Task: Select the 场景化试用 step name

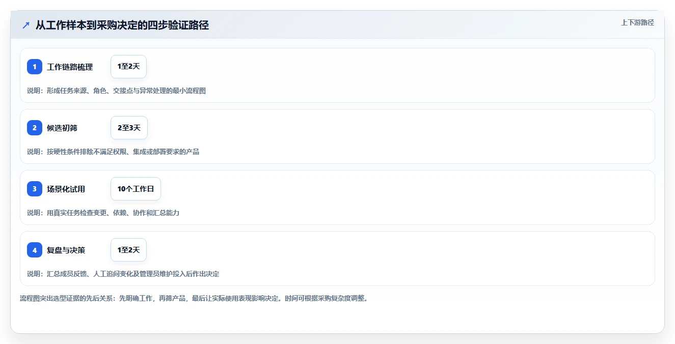Action: (x=66, y=189)
